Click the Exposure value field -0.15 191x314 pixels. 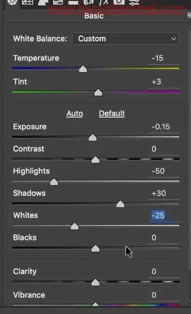(164, 127)
